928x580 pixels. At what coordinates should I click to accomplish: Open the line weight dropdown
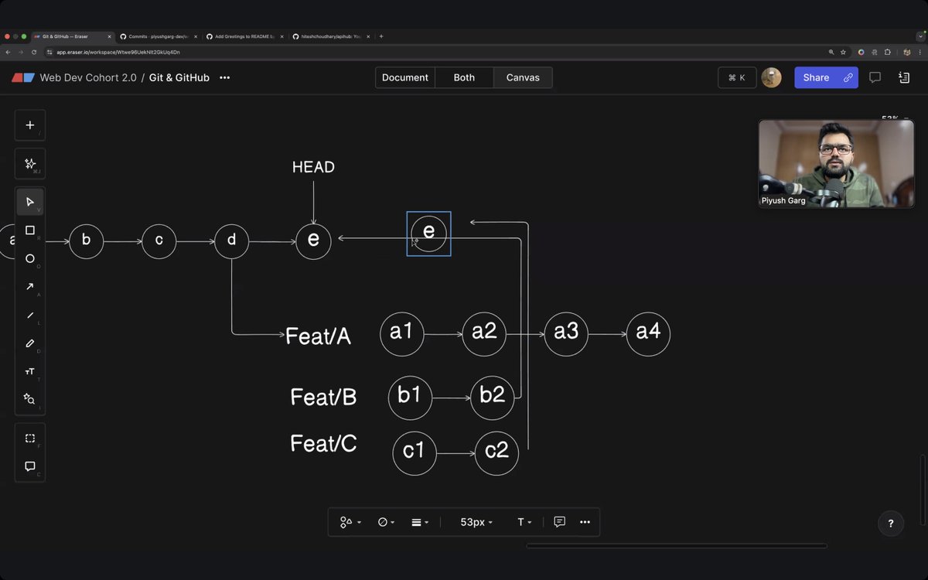pyautogui.click(x=420, y=522)
